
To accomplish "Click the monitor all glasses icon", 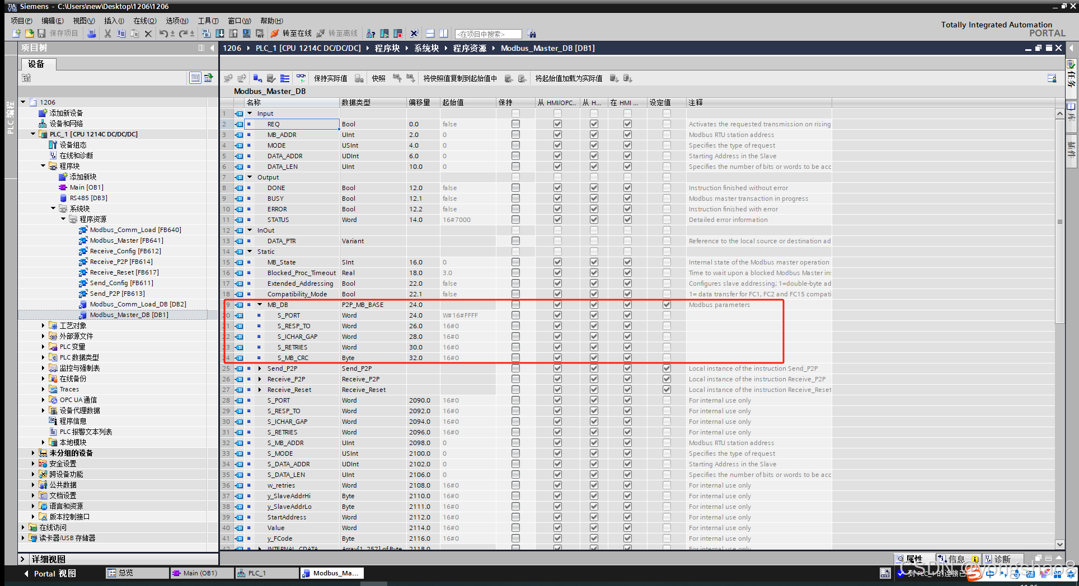I will (x=302, y=78).
